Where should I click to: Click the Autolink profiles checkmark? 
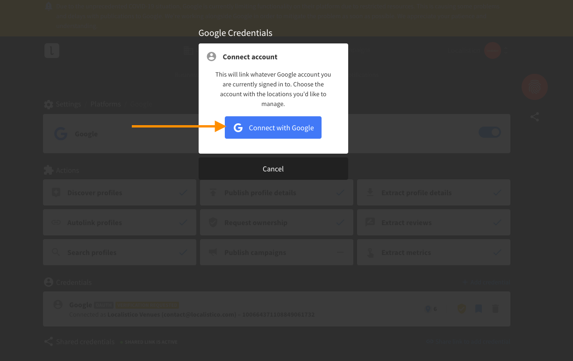[x=183, y=222]
